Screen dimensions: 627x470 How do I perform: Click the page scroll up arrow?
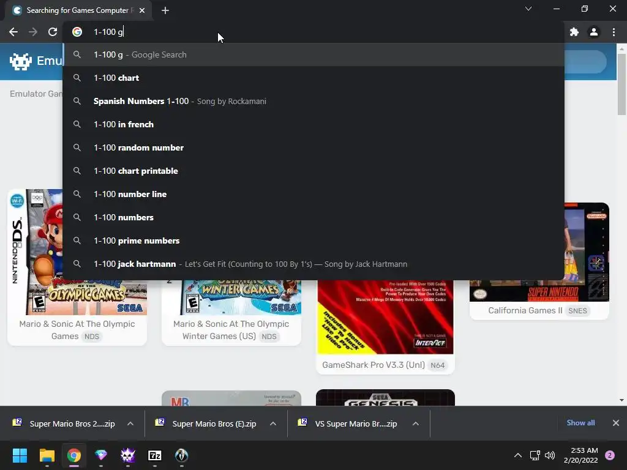tap(621, 48)
